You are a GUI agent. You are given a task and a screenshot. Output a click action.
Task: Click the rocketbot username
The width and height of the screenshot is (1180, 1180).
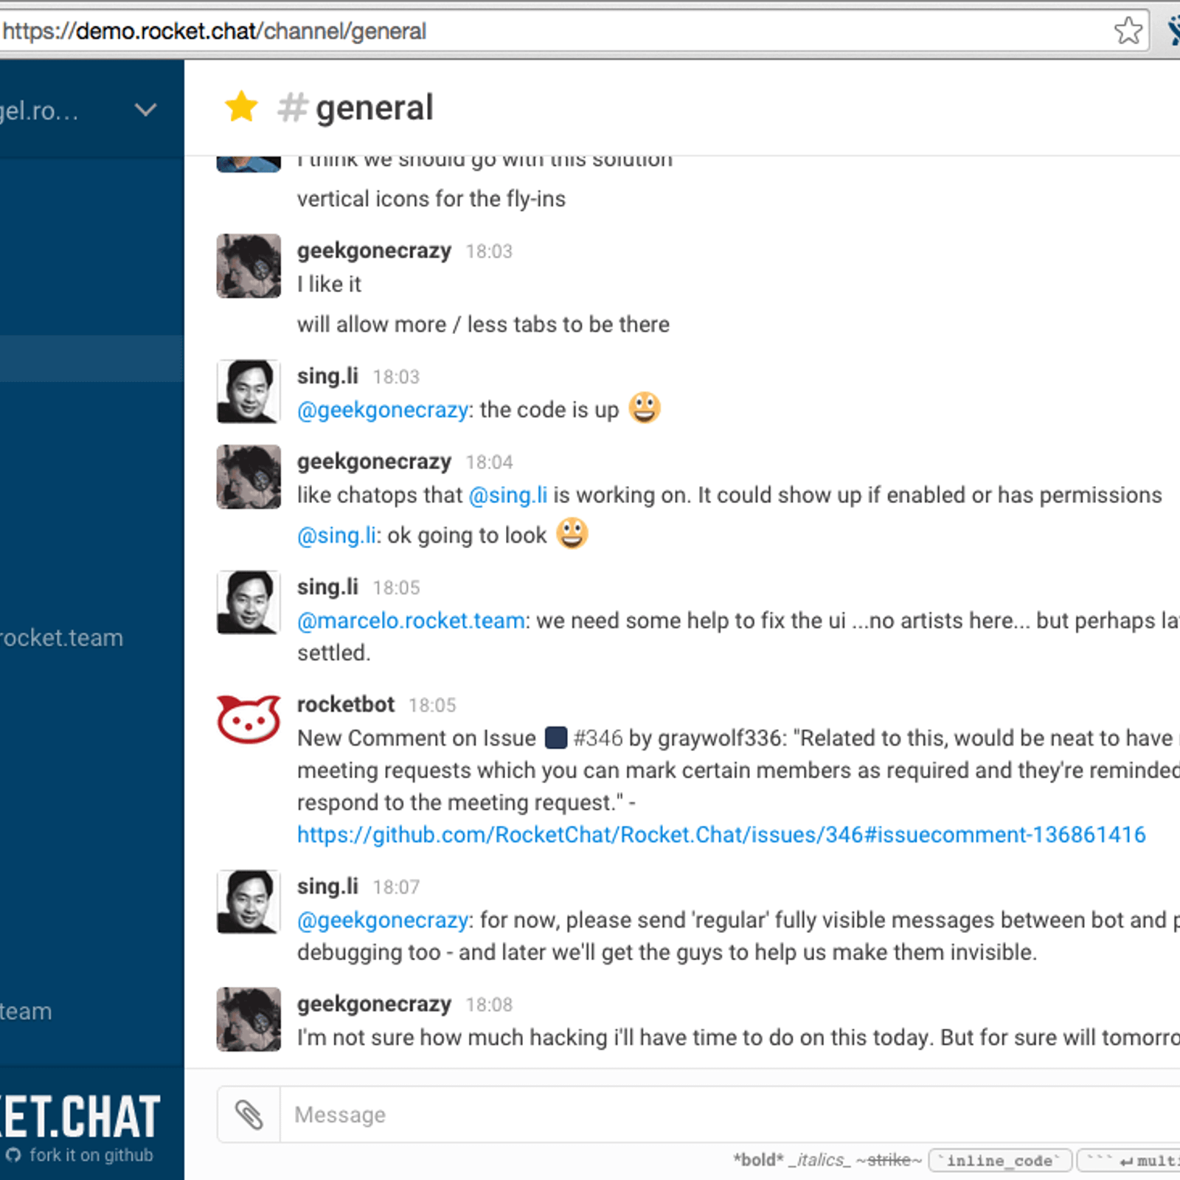pyautogui.click(x=346, y=704)
